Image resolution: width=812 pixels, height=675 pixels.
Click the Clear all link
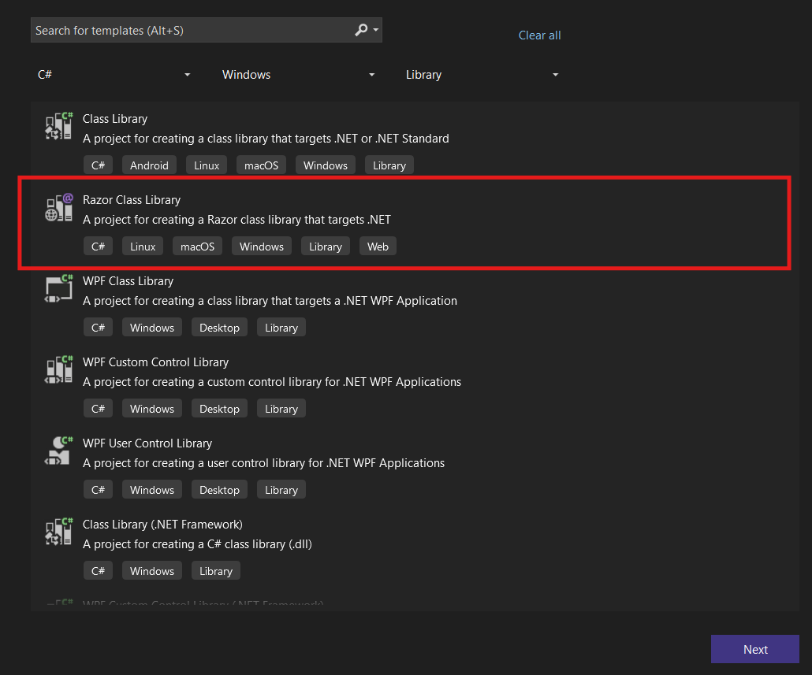[539, 35]
